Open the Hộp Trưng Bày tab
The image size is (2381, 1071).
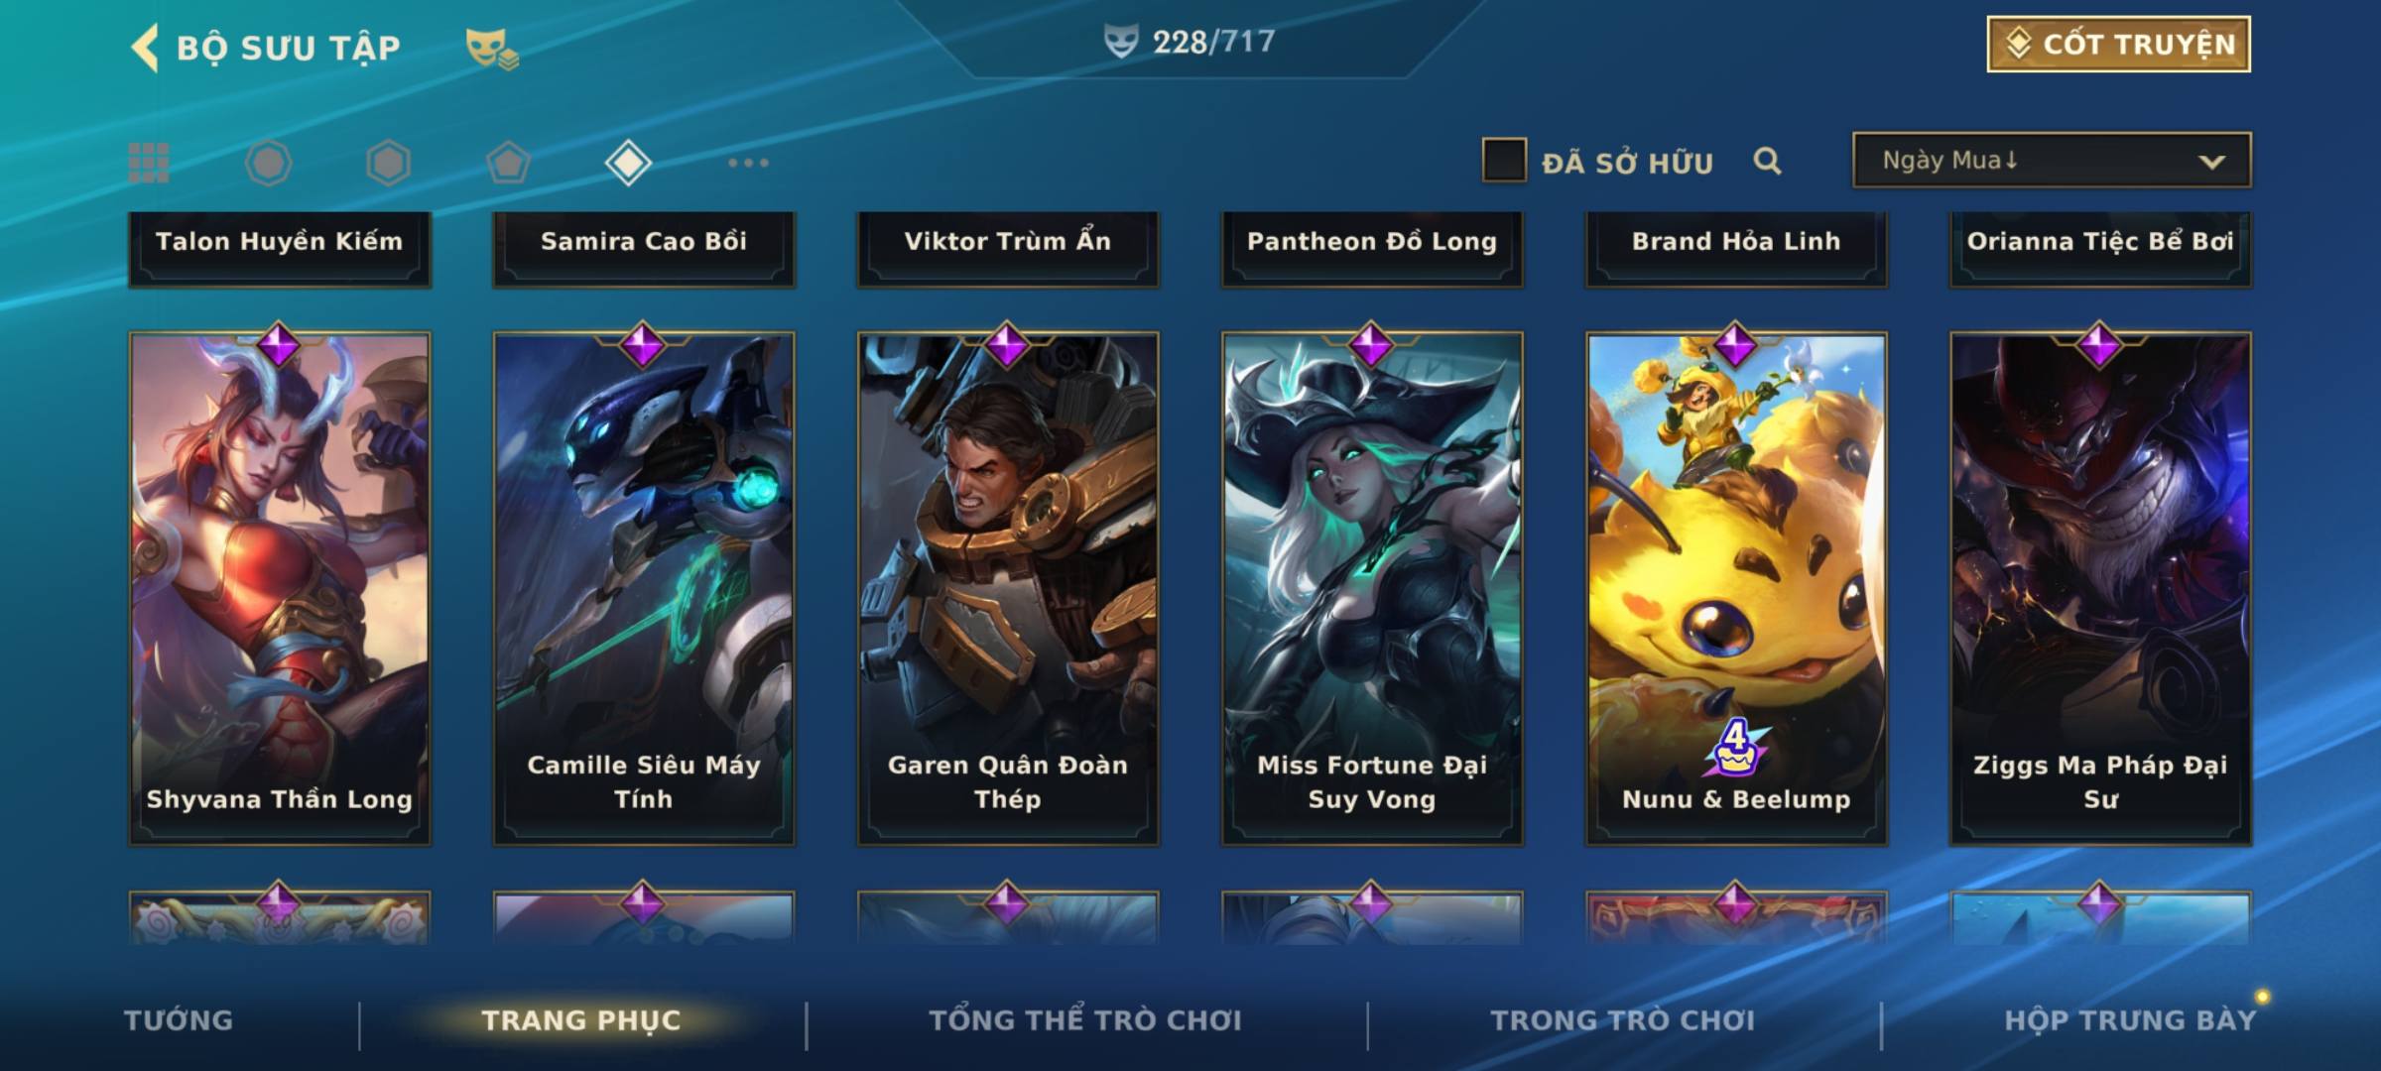[x=2130, y=1020]
